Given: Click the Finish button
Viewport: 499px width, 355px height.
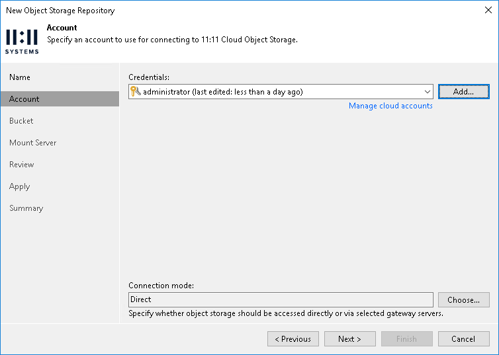Looking at the screenshot, I should [x=407, y=338].
